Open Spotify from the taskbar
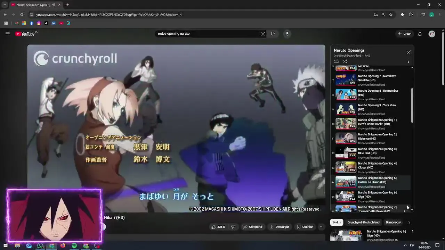This screenshot has width=445, height=250. coord(74,245)
